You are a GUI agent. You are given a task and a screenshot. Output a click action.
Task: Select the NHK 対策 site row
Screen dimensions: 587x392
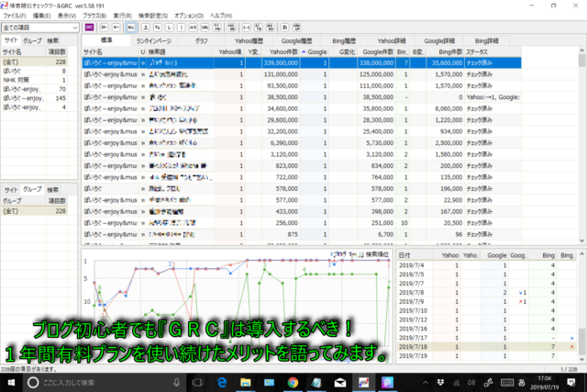[35, 80]
